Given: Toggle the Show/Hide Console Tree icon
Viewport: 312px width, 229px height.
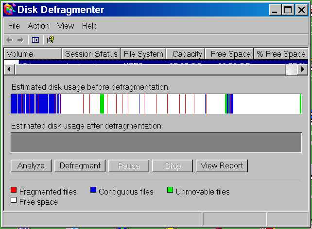Looking at the screenshot, I should (35, 40).
